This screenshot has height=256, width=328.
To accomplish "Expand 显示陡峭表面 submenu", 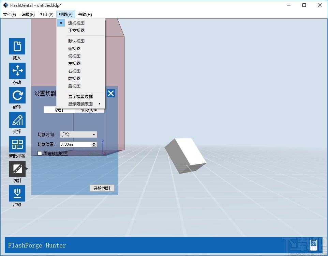I will tap(81, 104).
